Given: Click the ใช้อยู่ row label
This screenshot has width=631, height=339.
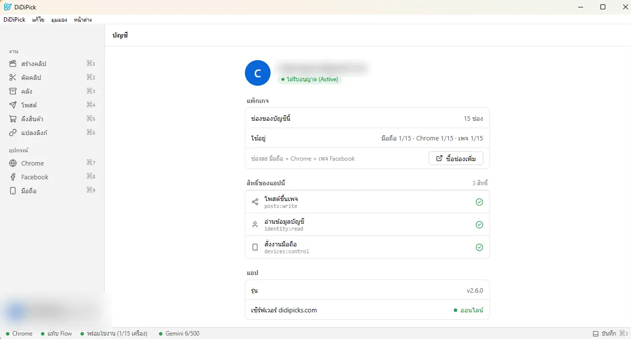Looking at the screenshot, I should coord(259,138).
